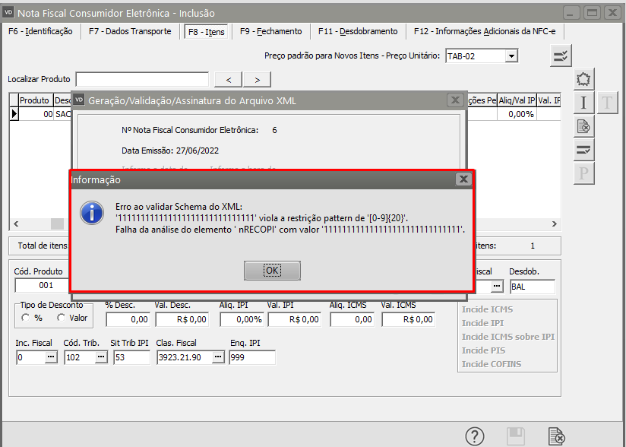
Task: Click the star-shaped seal icon button
Action: click(583, 79)
